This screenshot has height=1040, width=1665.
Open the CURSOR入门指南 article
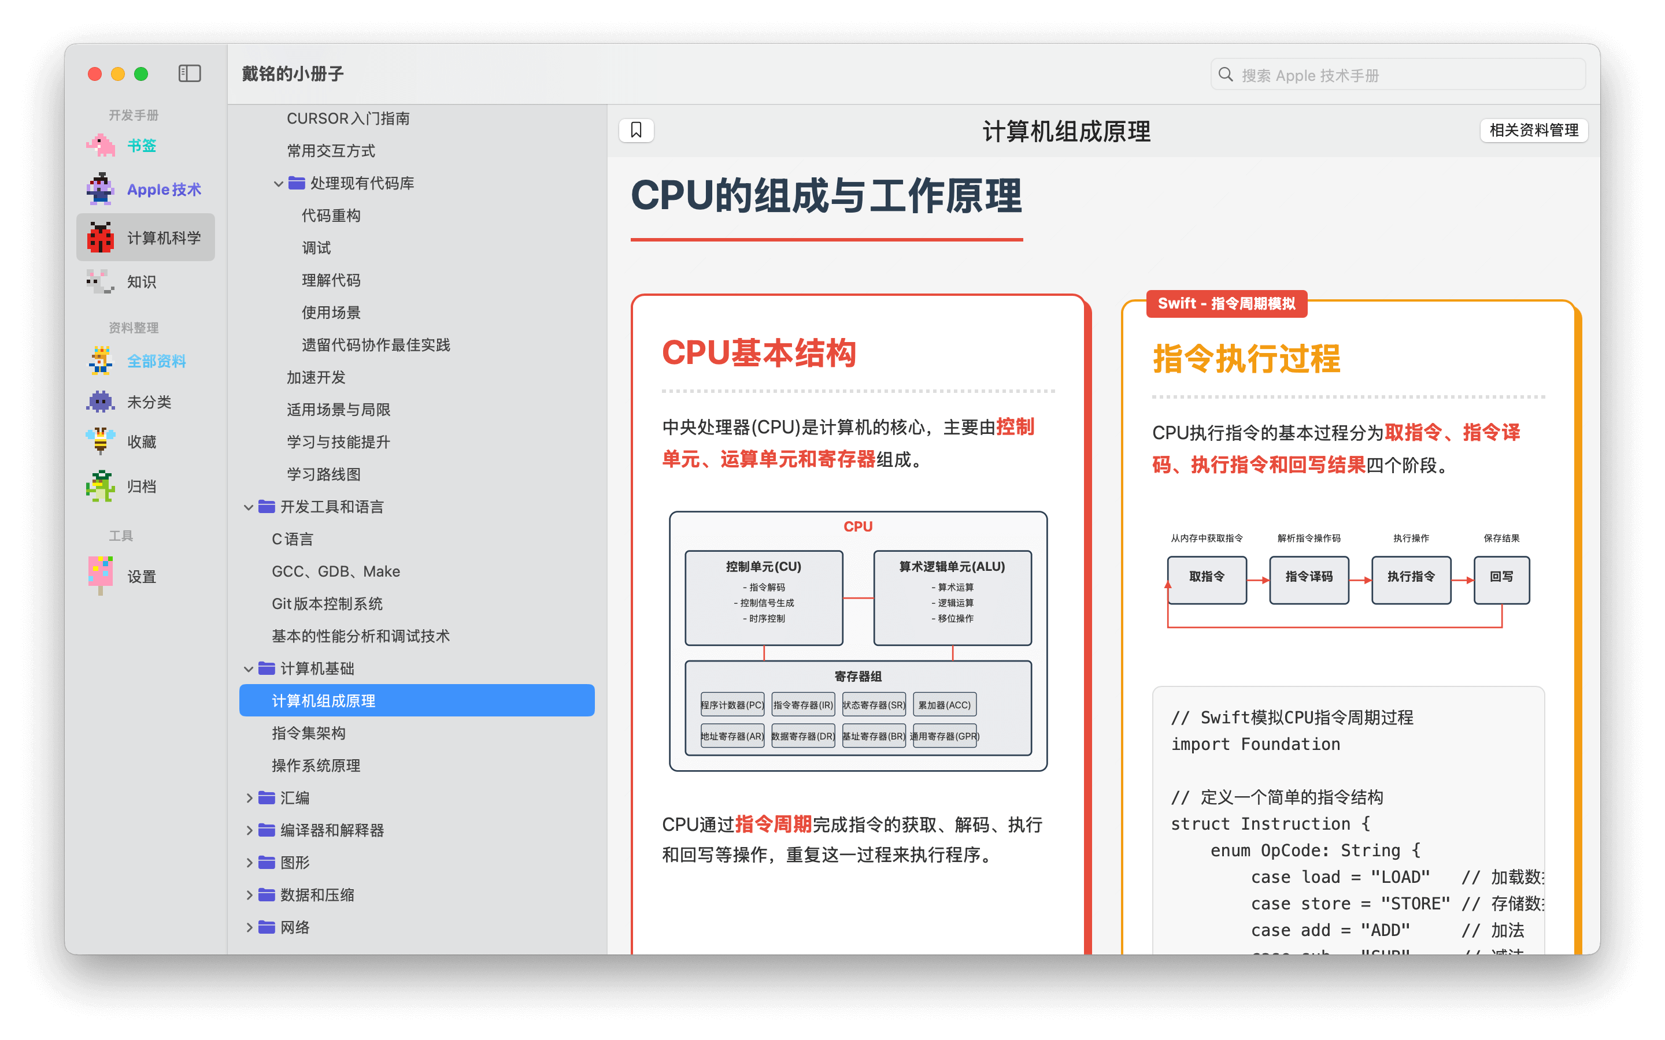pyautogui.click(x=348, y=118)
